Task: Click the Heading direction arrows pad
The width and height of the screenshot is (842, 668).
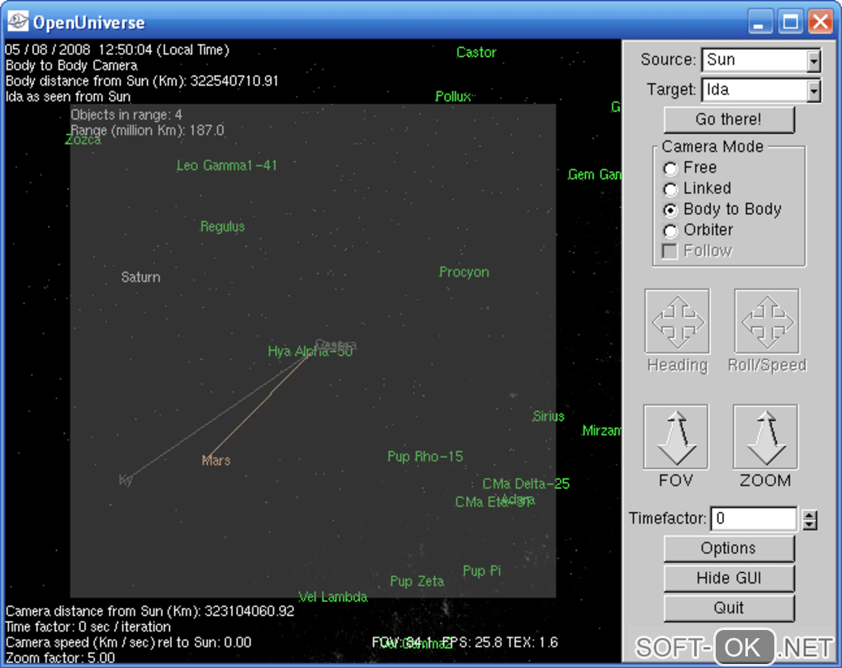Action: pos(677,321)
